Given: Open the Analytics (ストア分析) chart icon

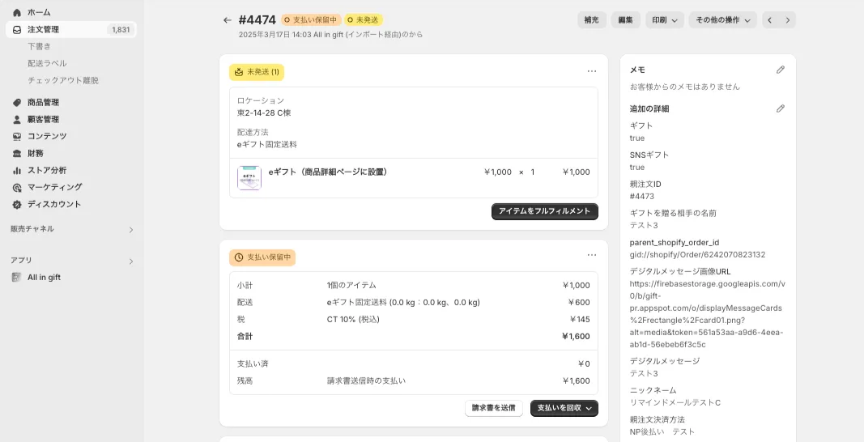Looking at the screenshot, I should pyautogui.click(x=17, y=170).
